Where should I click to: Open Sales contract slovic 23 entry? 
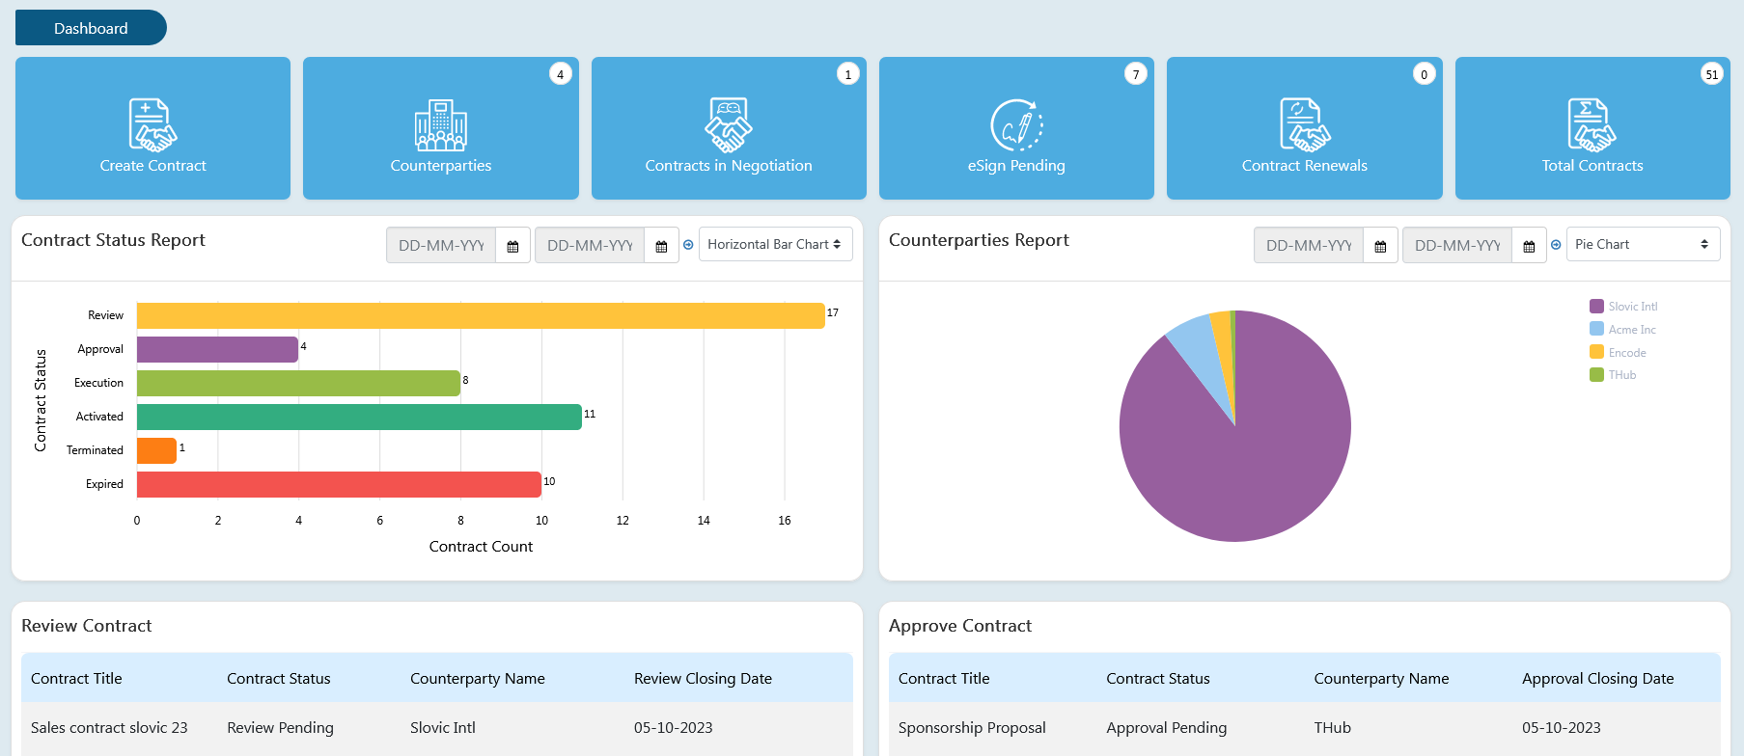pyautogui.click(x=109, y=728)
